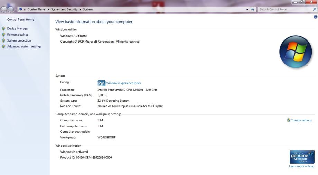Screen dimensions: 318x175
Task: Click the Full computer name IBM value
Action: (x=100, y=126)
